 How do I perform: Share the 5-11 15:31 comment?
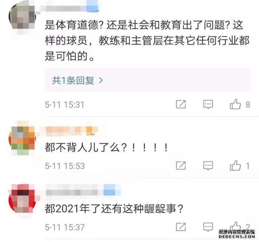tap(181, 104)
